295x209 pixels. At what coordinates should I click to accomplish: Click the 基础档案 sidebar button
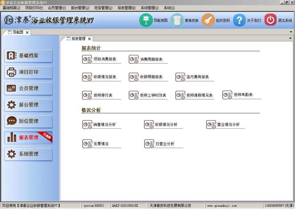coord(29,56)
